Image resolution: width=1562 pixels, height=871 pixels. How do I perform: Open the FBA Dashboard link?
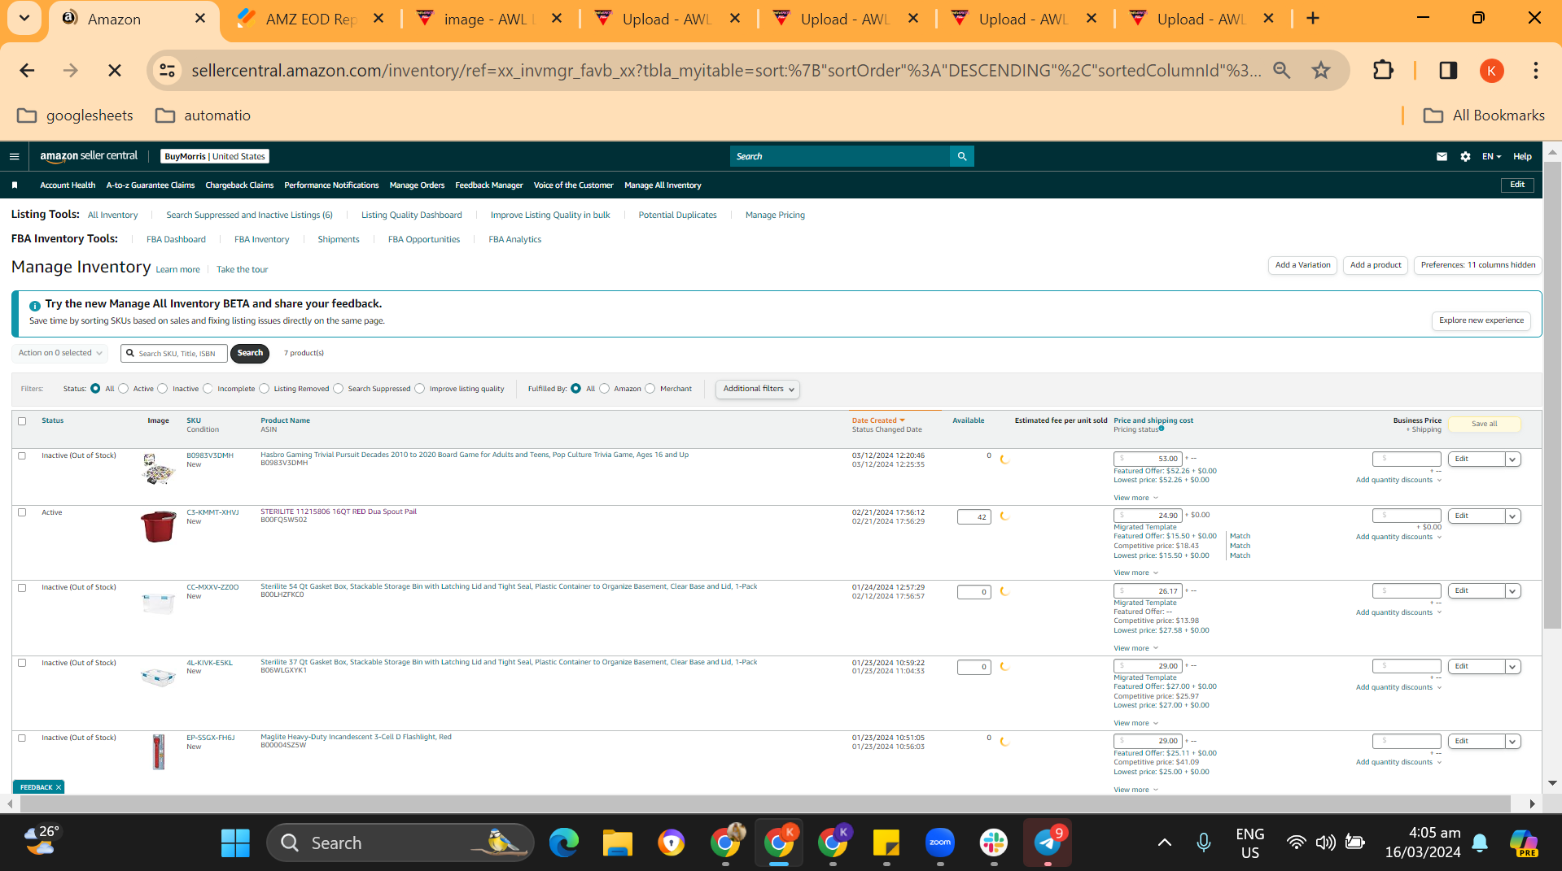tap(176, 240)
